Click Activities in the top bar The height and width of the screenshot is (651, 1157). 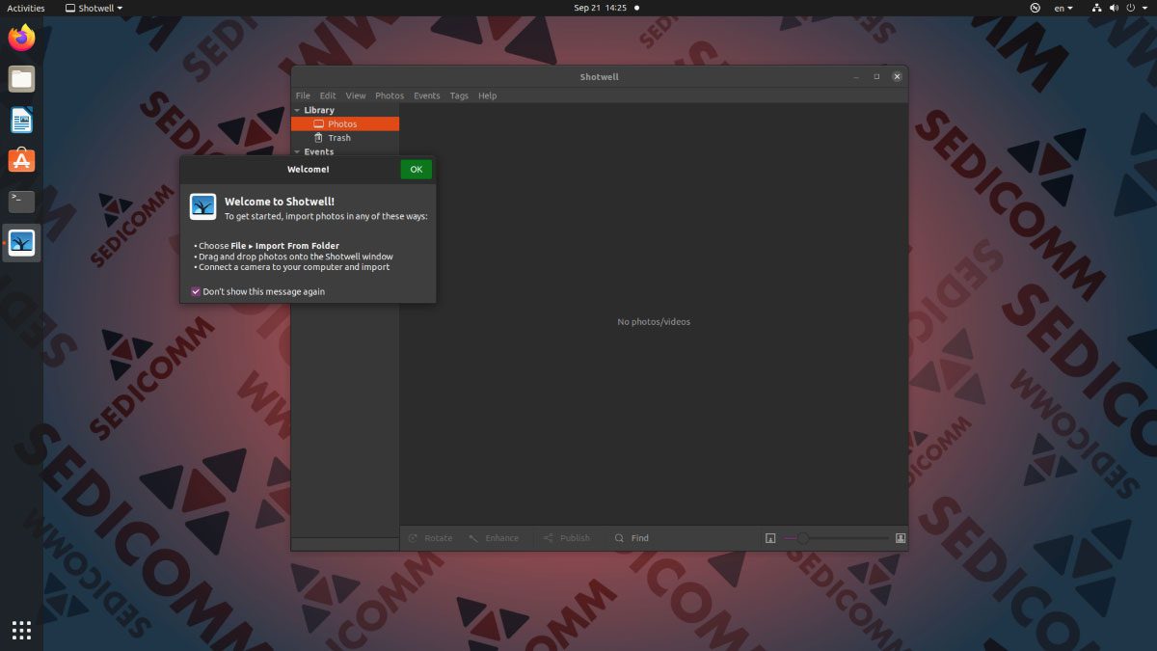click(x=26, y=8)
